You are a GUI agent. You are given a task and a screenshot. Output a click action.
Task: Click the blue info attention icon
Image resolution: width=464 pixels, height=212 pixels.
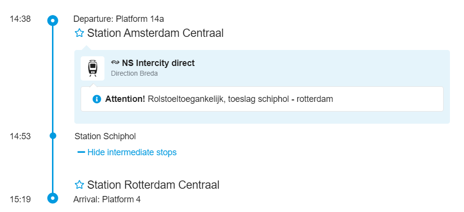[x=97, y=99]
